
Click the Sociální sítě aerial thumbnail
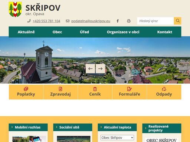tap(73, 139)
